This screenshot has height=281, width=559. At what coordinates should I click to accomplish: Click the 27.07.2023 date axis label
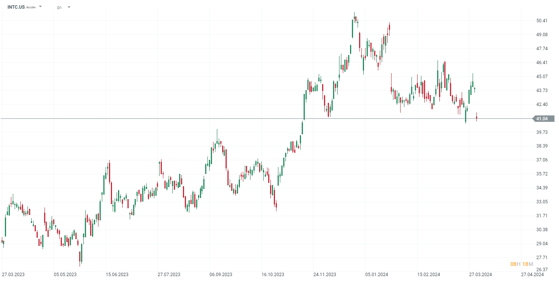pos(169,275)
